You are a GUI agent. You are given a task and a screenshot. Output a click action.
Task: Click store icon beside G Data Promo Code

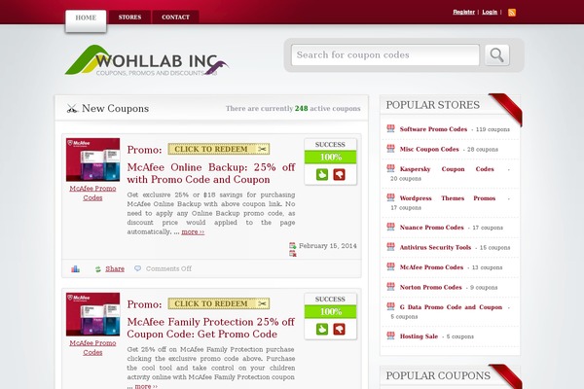pos(390,306)
